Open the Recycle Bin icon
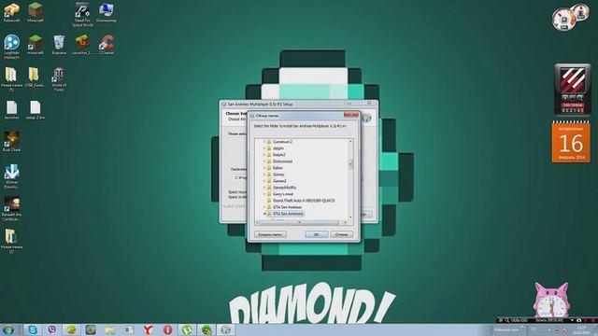The height and width of the screenshot is (336, 598). coord(59,45)
